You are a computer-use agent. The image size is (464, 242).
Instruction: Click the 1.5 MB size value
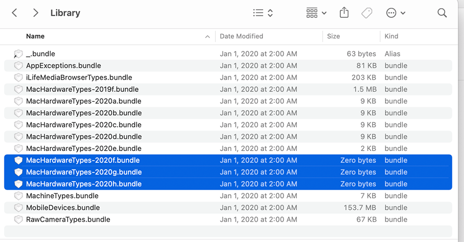click(x=365, y=89)
